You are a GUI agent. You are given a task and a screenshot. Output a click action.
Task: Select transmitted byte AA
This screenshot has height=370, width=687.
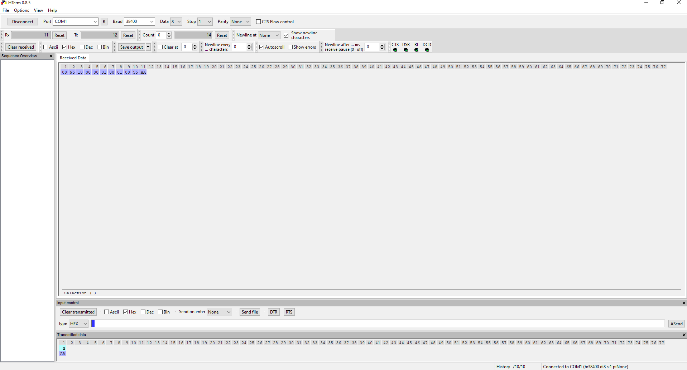click(x=63, y=354)
